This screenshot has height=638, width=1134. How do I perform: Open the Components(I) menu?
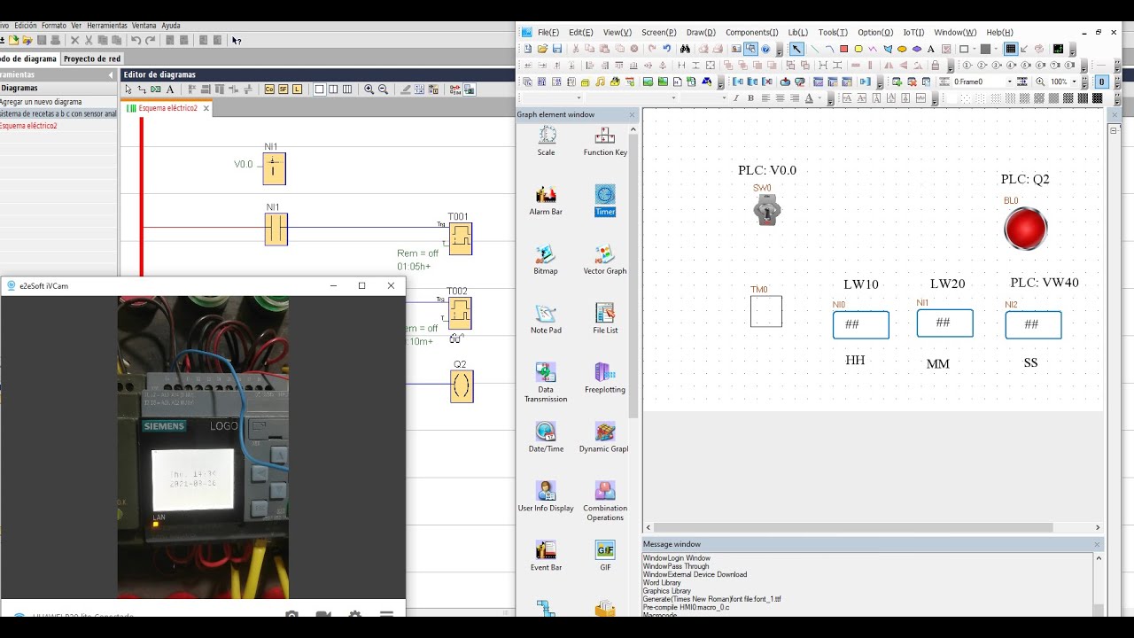751,32
